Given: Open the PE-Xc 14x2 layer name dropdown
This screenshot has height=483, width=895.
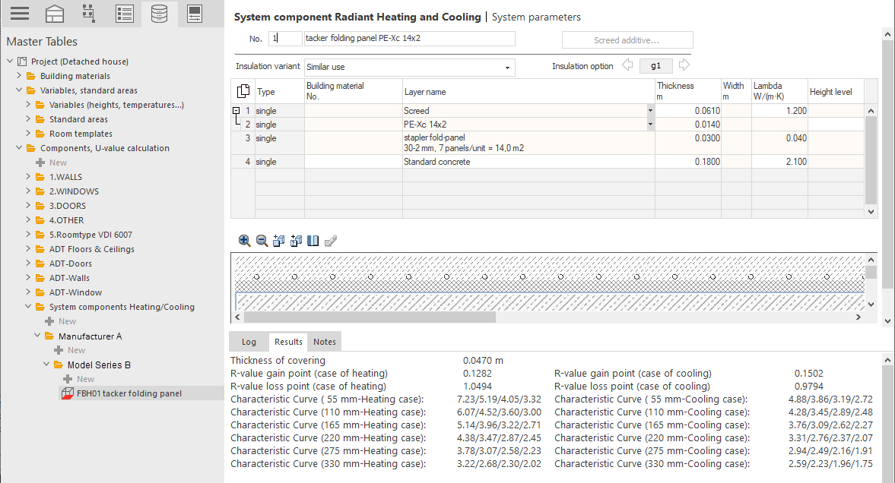Looking at the screenshot, I should coord(650,125).
